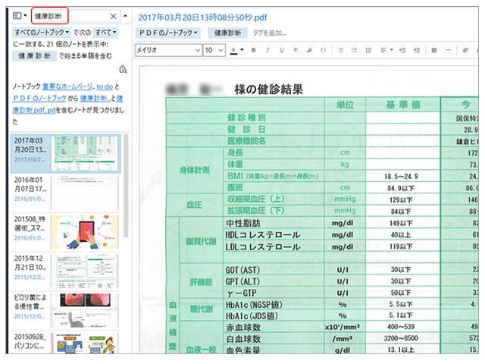485x364 pixels.
Task: Select the highlighter tool
Action: coord(309,50)
